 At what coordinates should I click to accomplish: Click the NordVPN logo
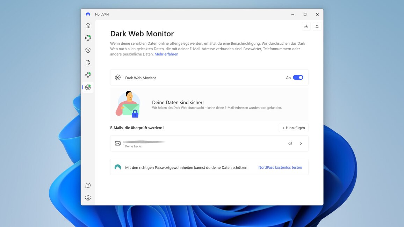coord(88,14)
